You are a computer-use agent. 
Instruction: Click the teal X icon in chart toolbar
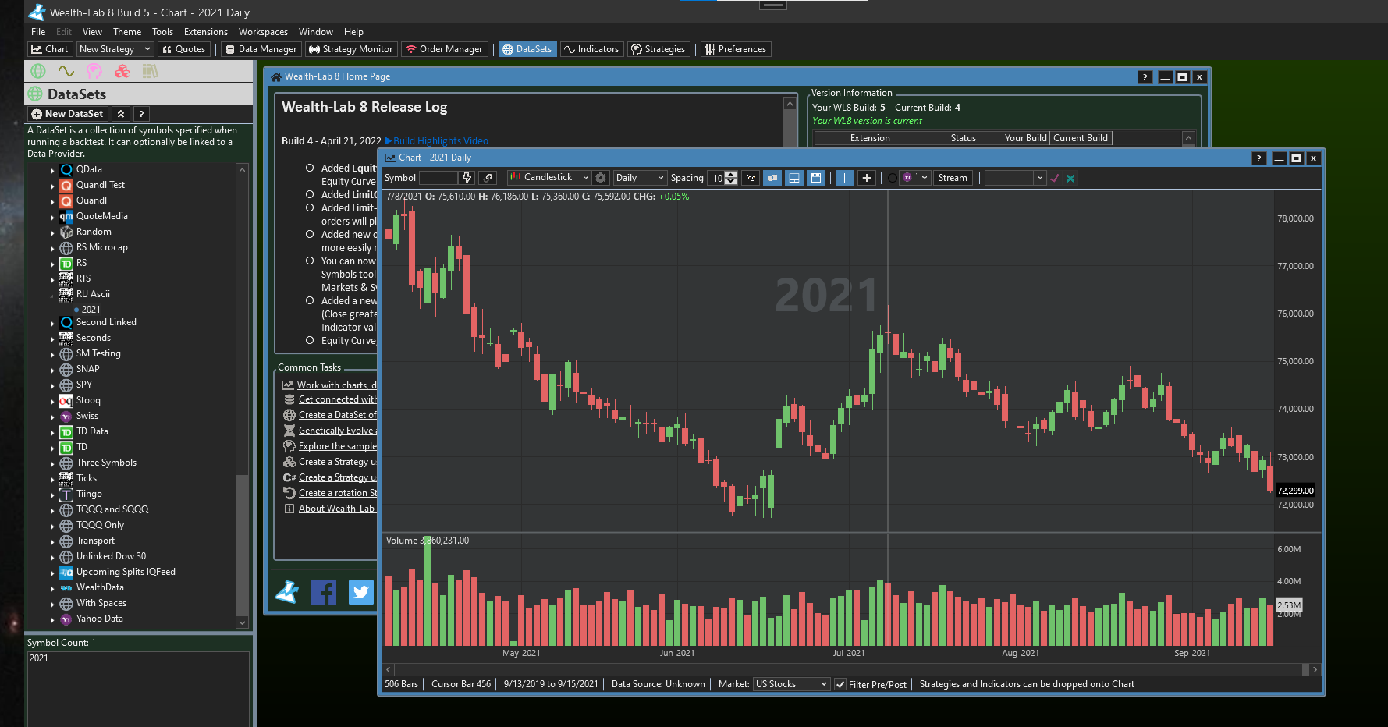[x=1070, y=178]
